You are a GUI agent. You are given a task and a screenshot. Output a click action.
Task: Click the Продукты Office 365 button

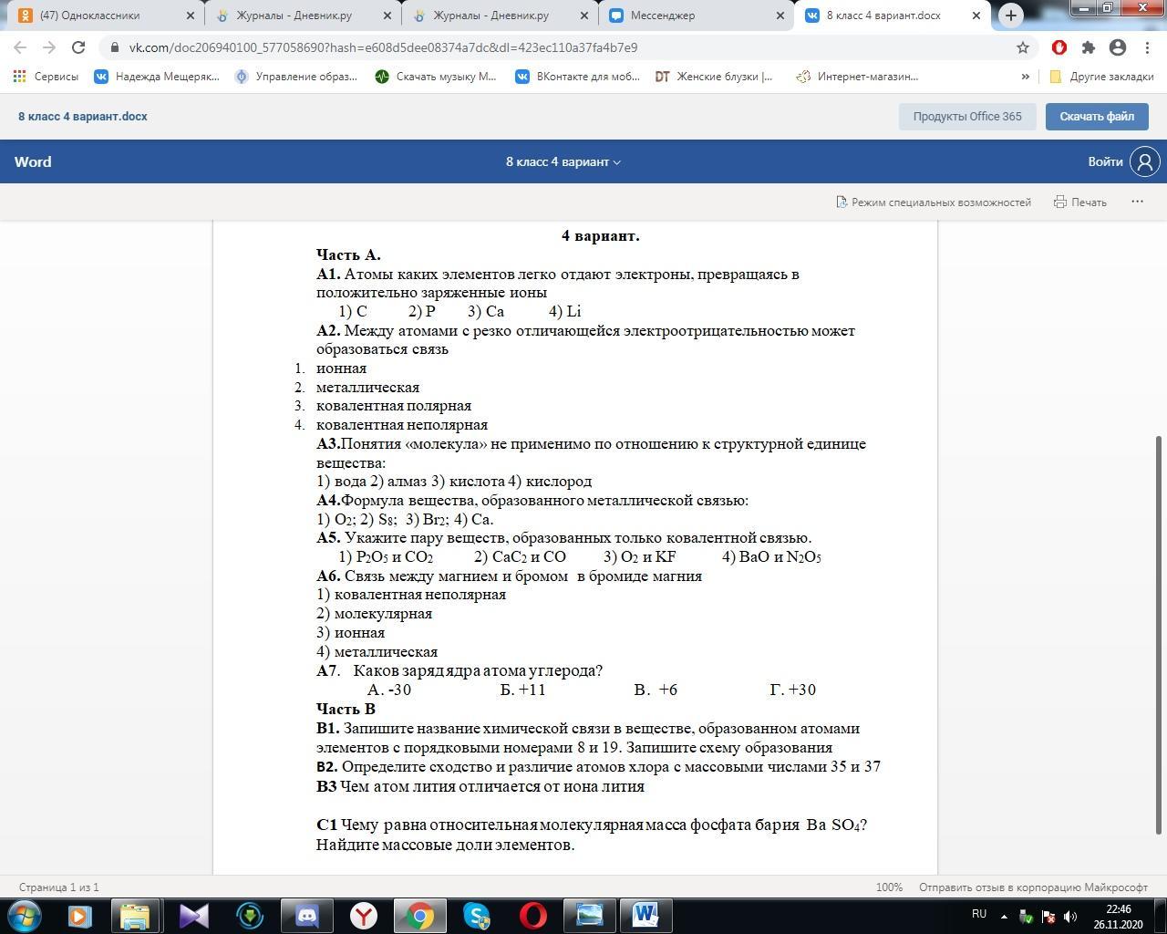[x=966, y=116]
